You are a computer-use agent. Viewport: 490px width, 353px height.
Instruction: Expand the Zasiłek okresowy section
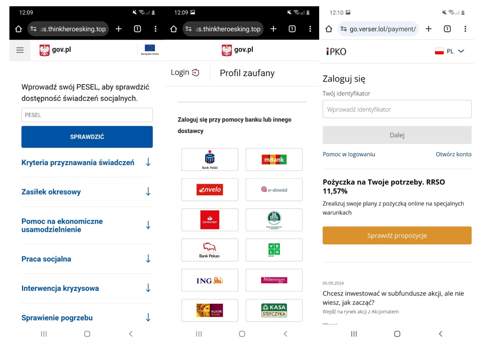[87, 192]
